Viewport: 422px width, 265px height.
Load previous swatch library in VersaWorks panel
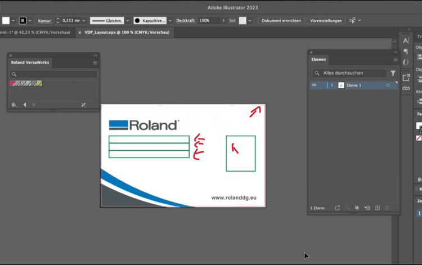tap(25, 105)
